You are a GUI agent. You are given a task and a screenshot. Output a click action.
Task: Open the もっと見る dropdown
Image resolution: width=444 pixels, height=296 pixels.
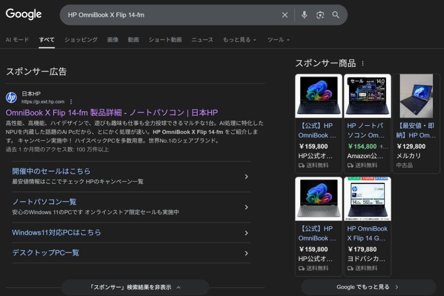point(238,40)
